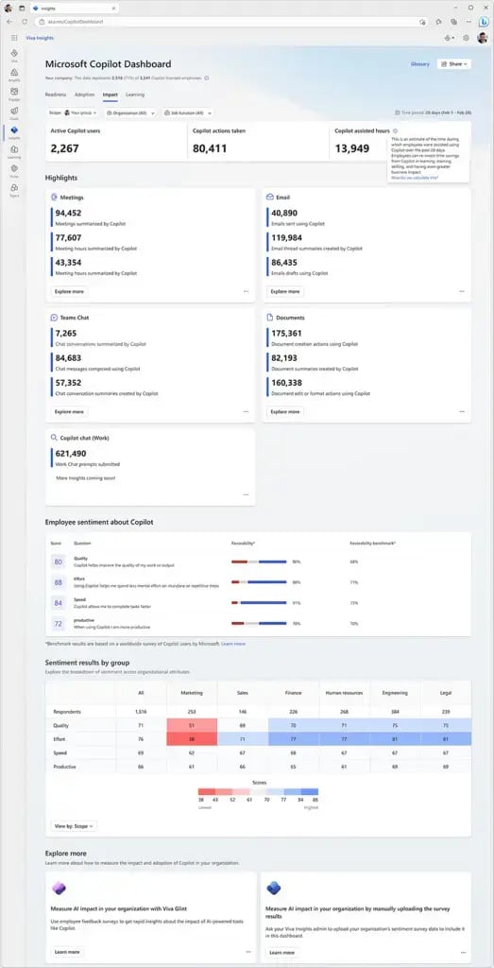Image resolution: width=494 pixels, height=968 pixels.
Task: Select the Insights sidebar icon
Action: pyautogui.click(x=14, y=131)
